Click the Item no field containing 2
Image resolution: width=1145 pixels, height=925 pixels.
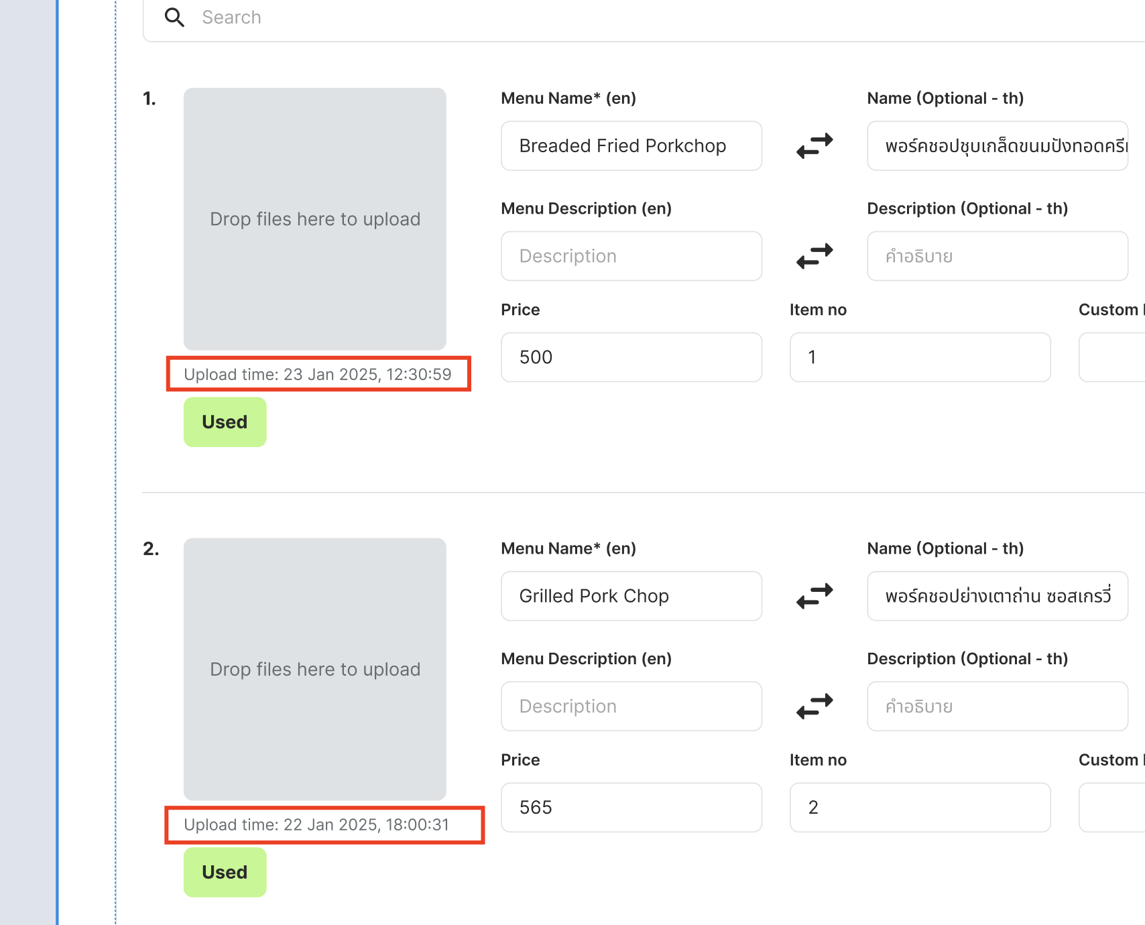coord(920,808)
